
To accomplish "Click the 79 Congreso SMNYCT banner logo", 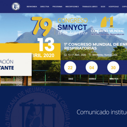I will tap(59, 26).
